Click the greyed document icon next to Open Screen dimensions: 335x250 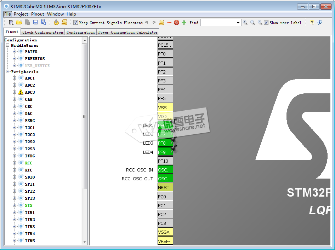27,22
